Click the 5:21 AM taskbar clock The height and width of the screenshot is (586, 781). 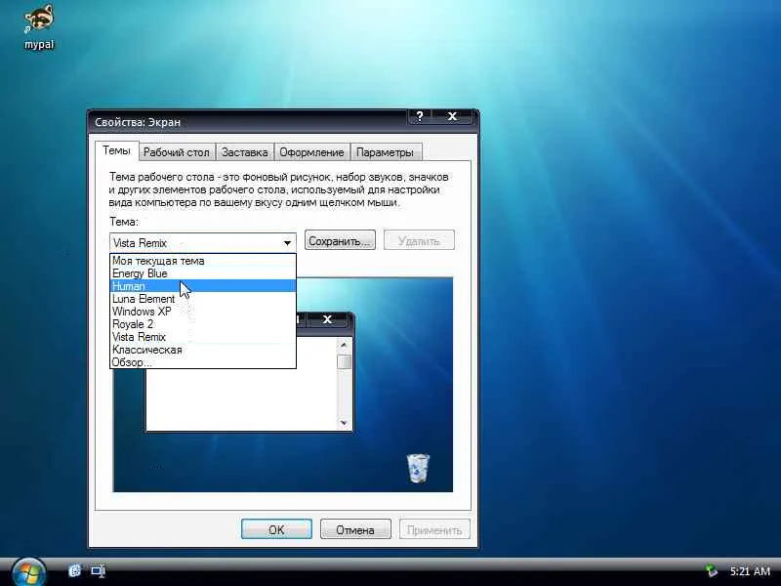pos(750,571)
